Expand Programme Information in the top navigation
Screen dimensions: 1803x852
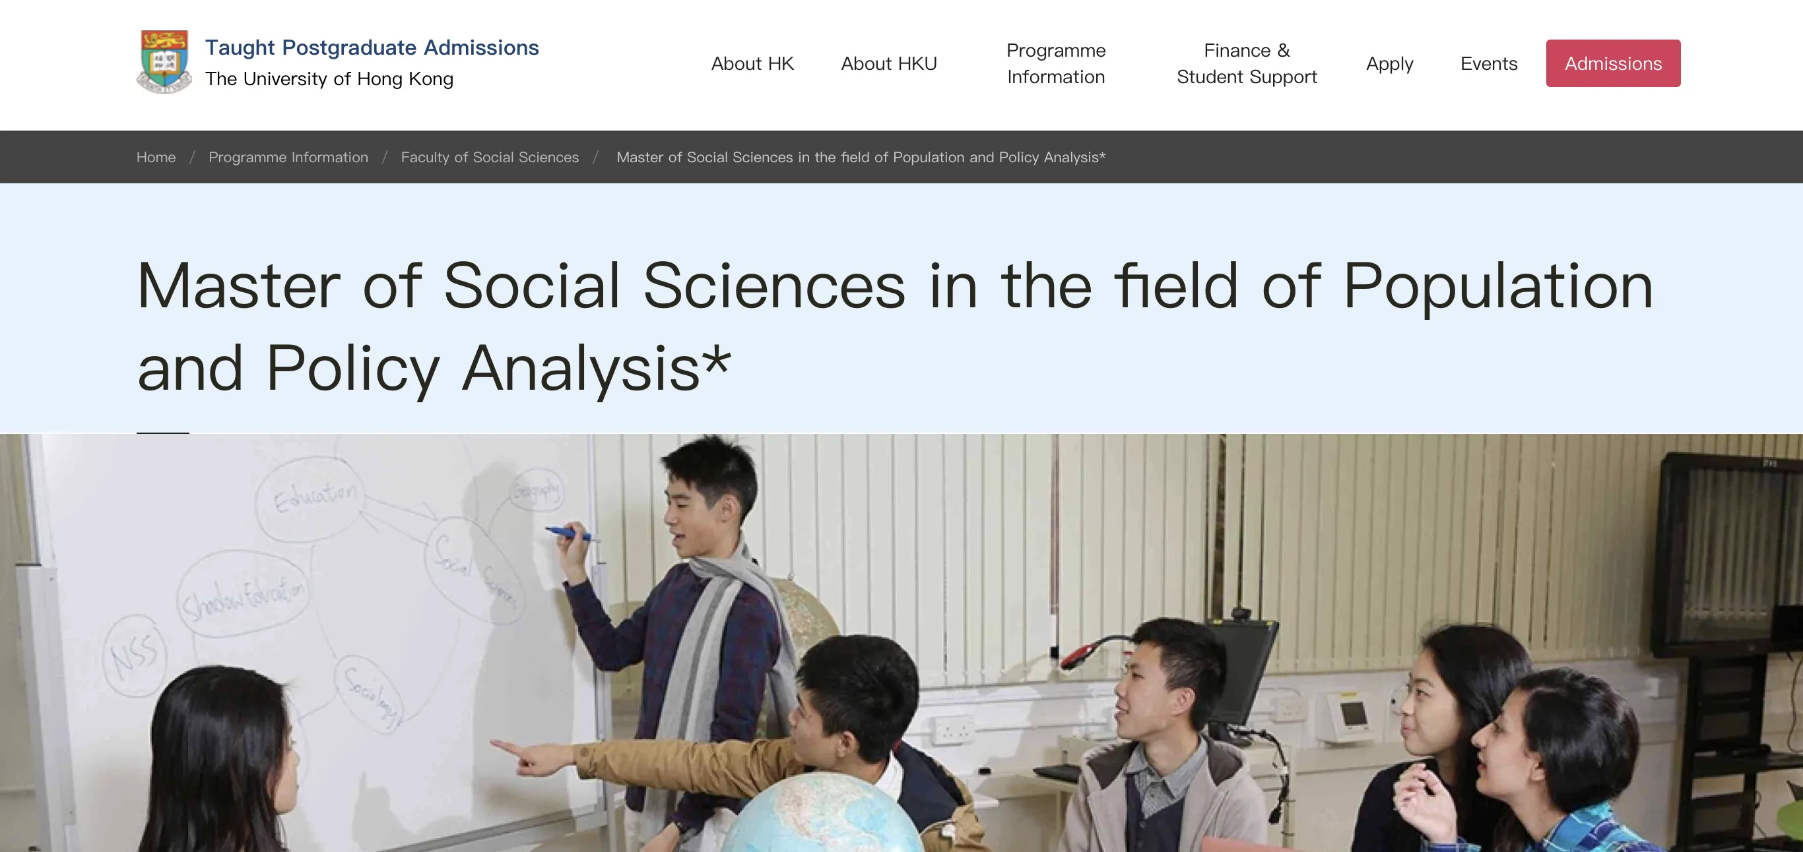coord(1055,64)
